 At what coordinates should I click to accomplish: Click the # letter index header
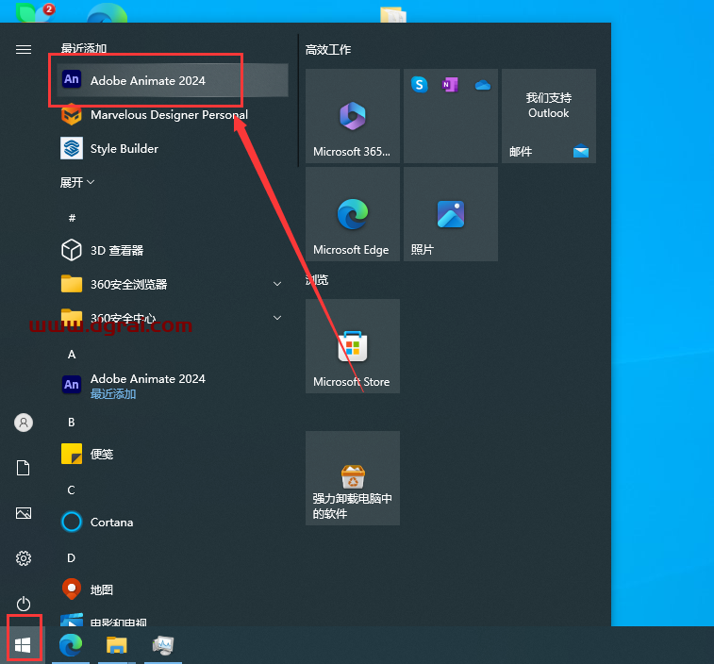(x=72, y=218)
